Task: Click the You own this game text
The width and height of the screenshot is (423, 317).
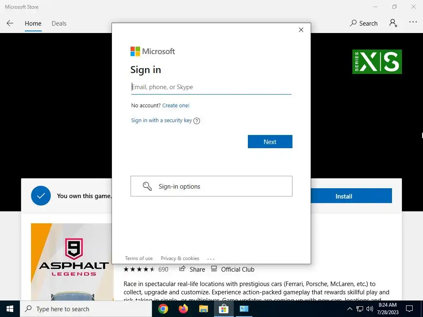Action: pos(84,196)
